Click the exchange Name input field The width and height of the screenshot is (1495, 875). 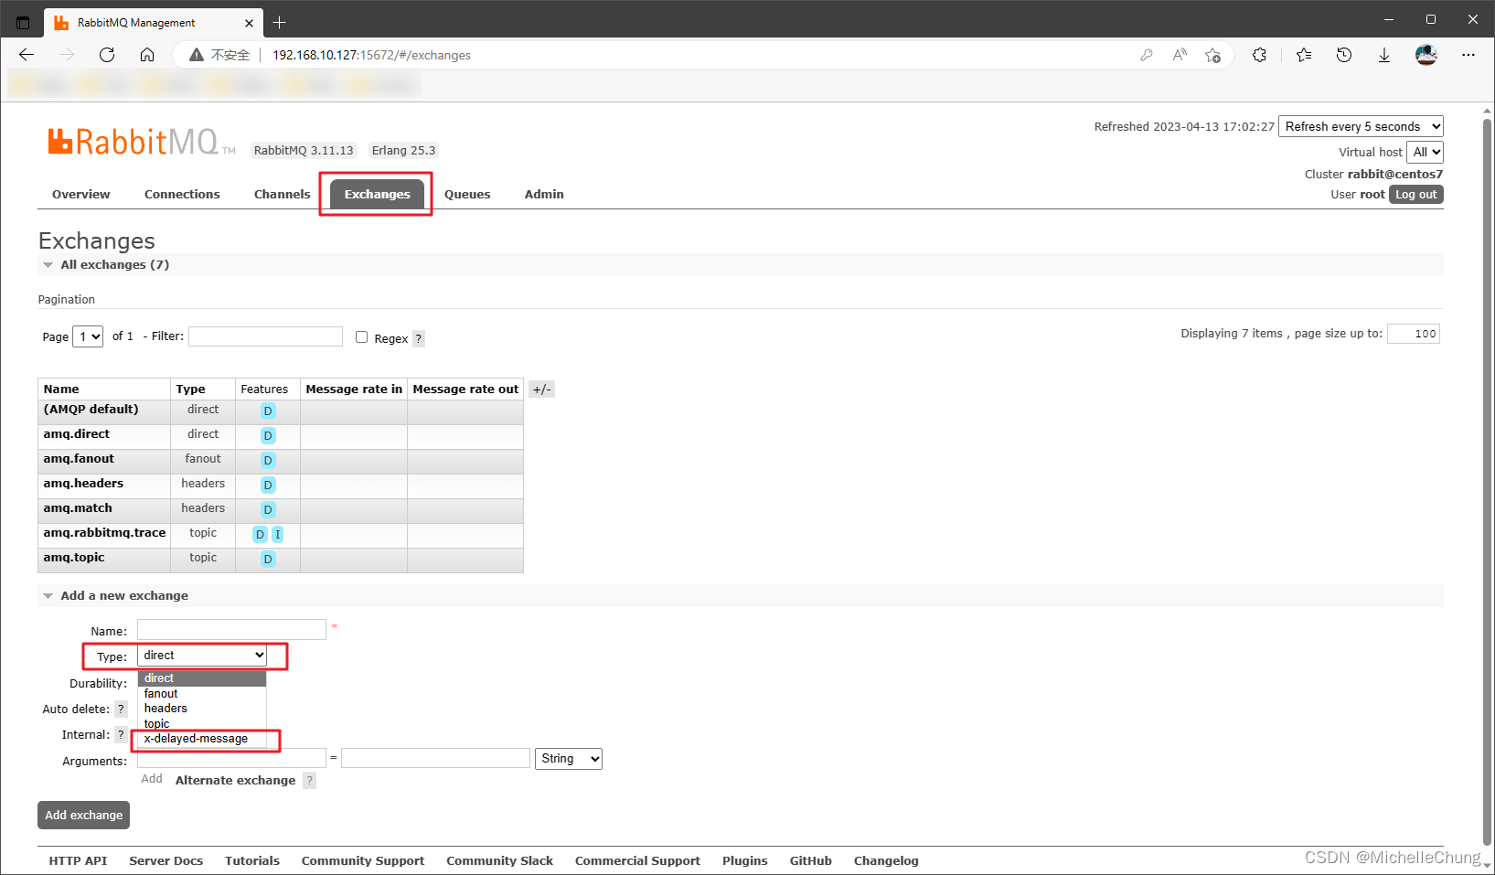coord(231,630)
